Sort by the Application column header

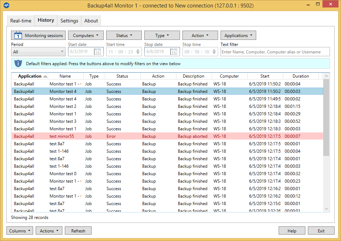click(30, 76)
